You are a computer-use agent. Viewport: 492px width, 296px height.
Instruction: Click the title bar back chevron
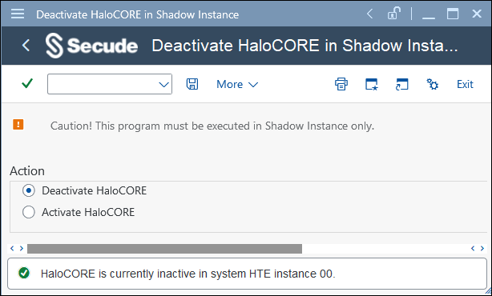pyautogui.click(x=370, y=14)
